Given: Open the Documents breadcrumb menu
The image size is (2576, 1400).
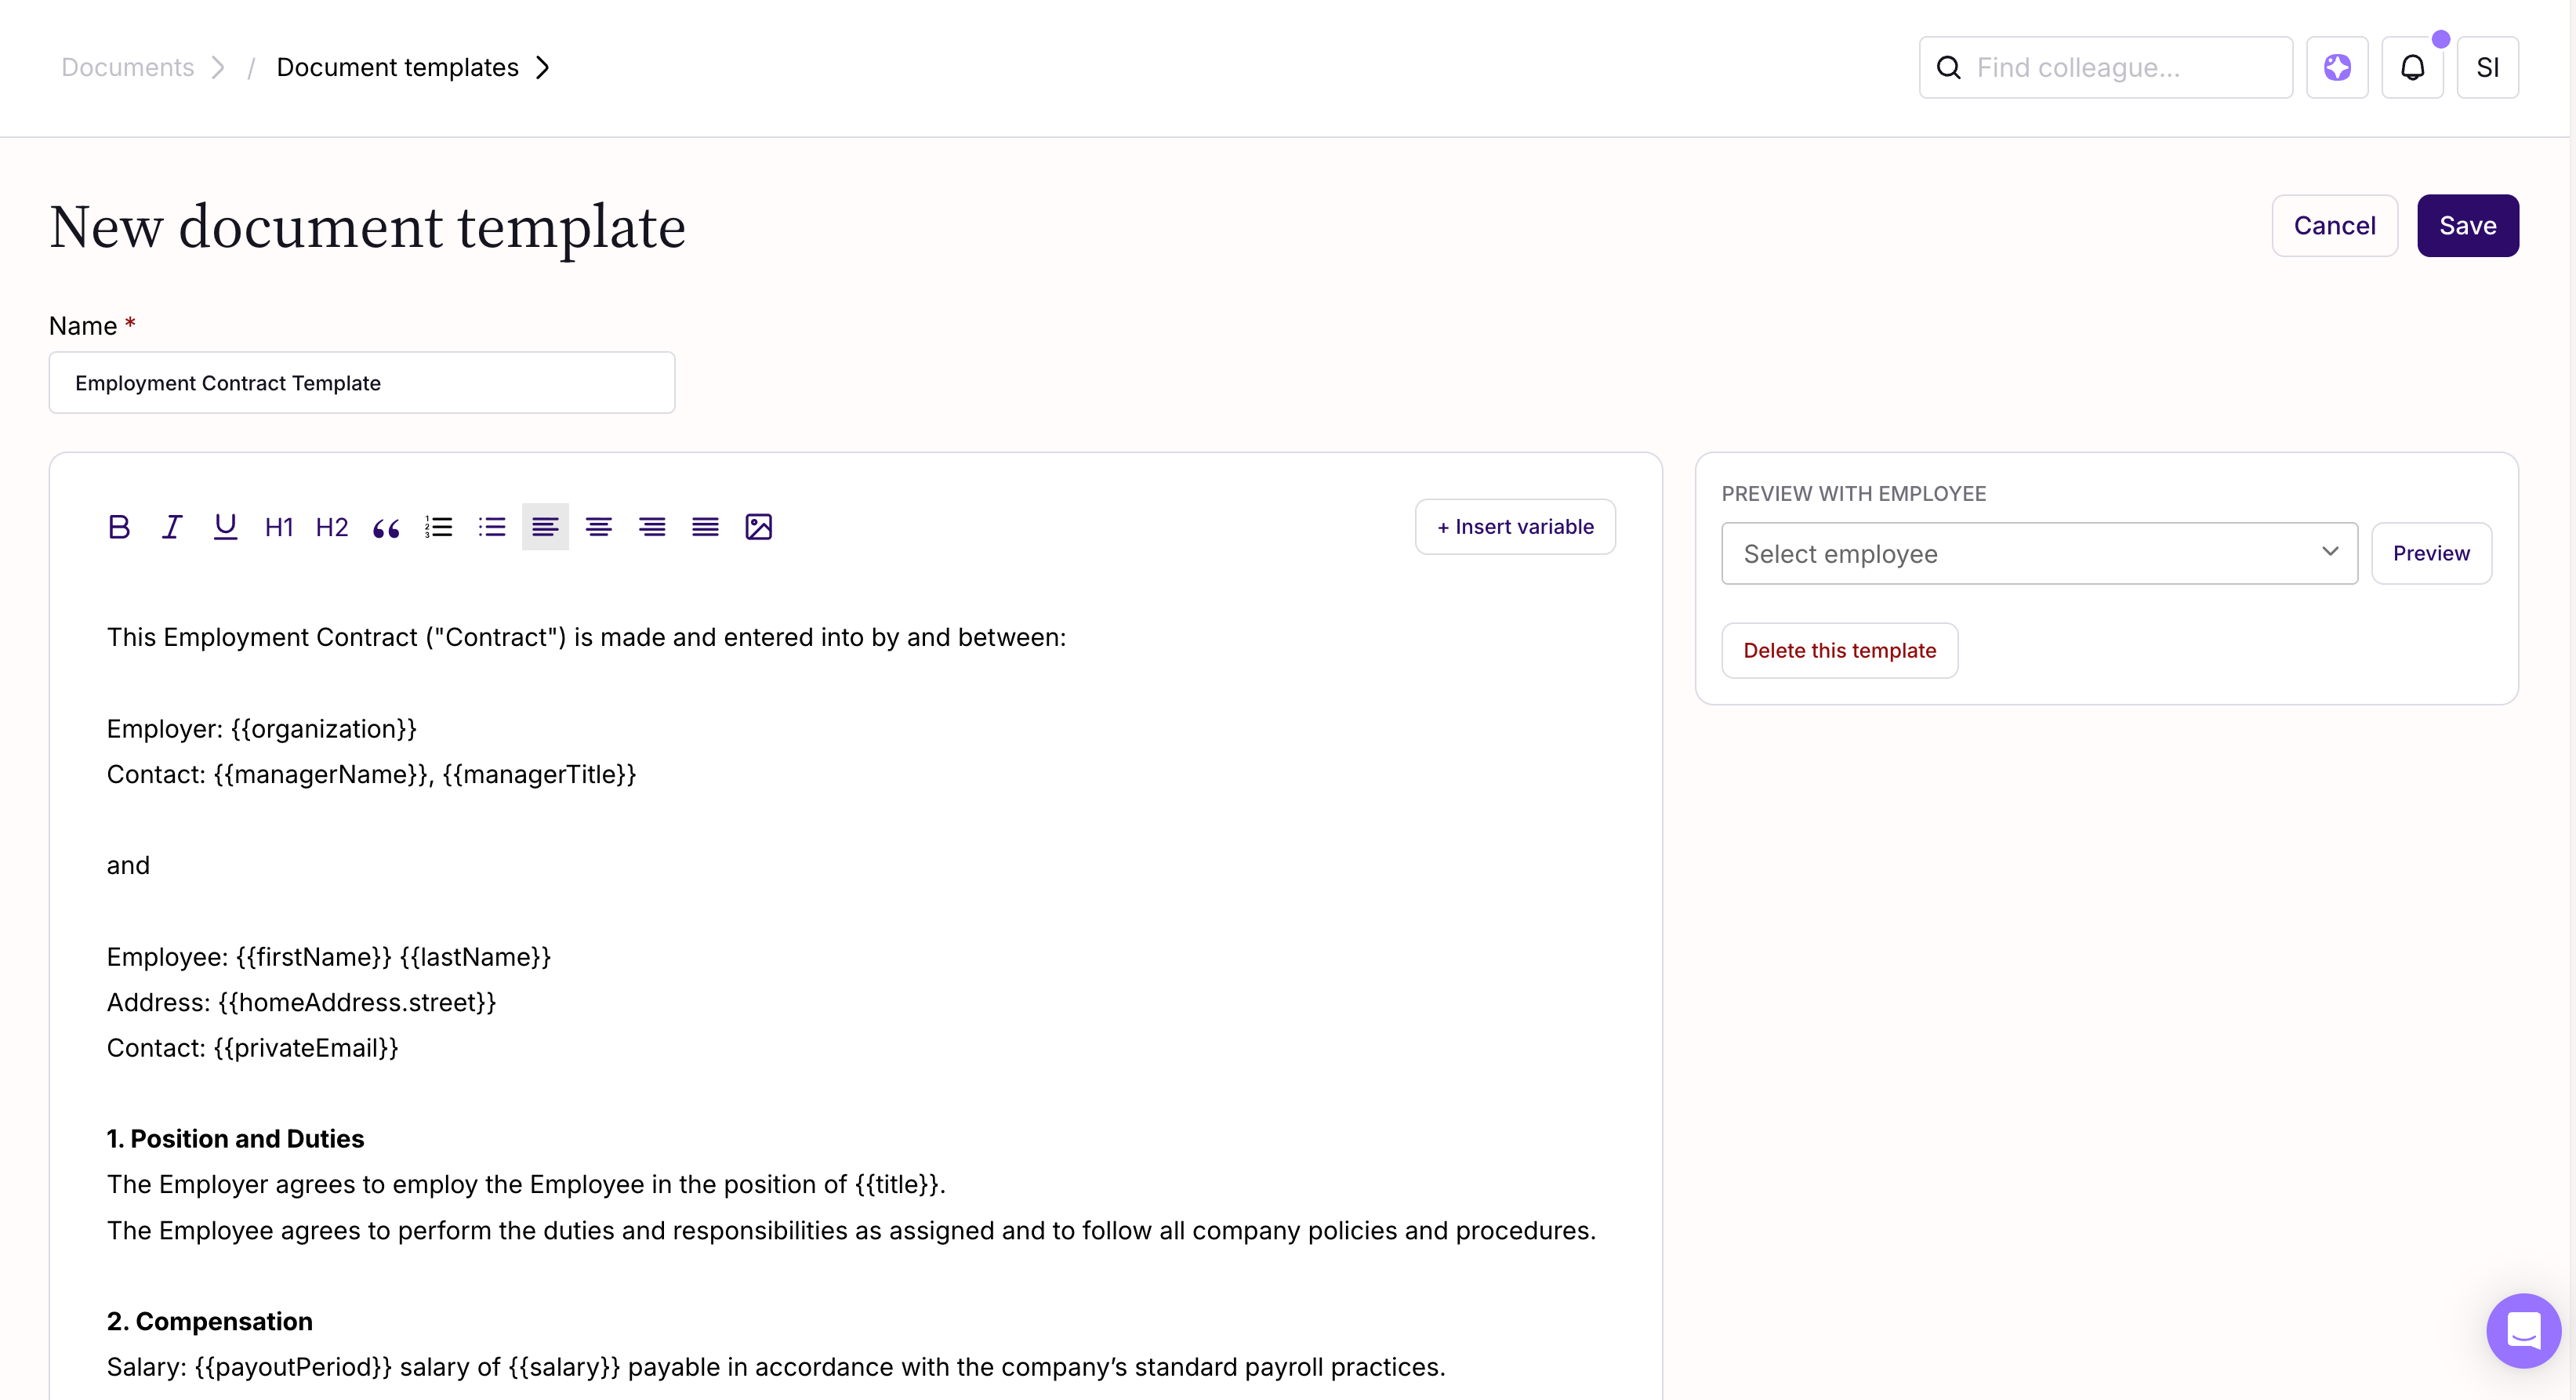Looking at the screenshot, I should coord(128,67).
